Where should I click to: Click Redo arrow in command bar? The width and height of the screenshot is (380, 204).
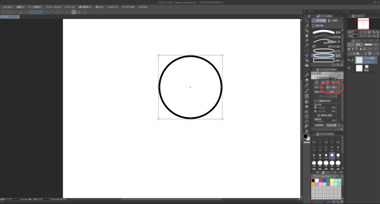(51, 12)
